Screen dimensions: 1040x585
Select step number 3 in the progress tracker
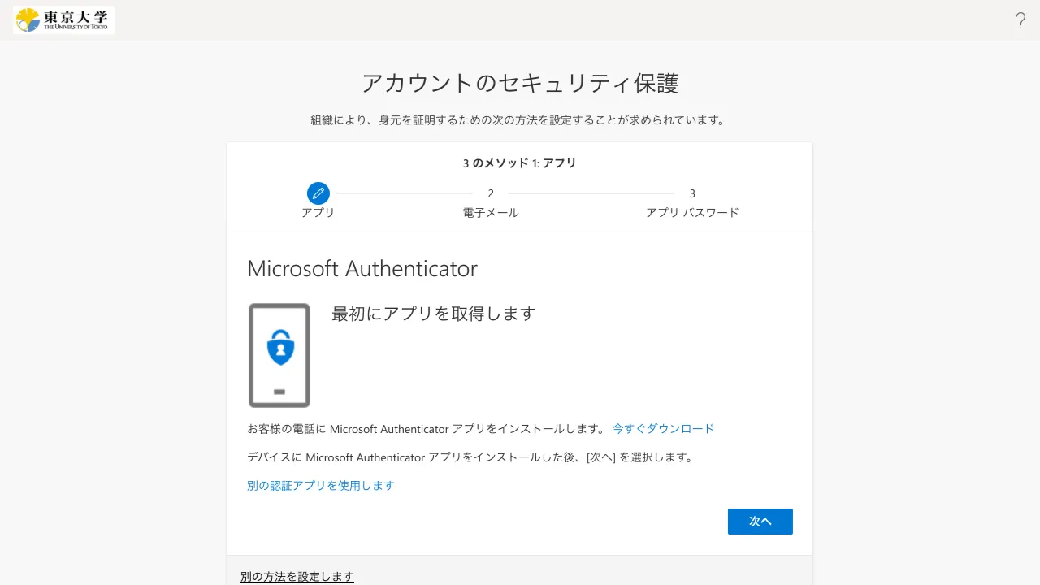(692, 193)
